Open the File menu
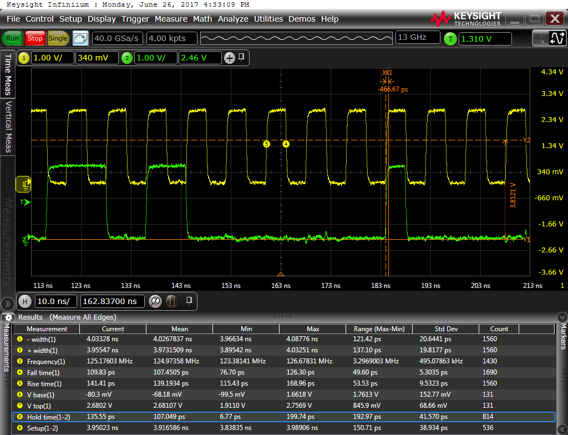The height and width of the screenshot is (435, 568). tap(13, 19)
